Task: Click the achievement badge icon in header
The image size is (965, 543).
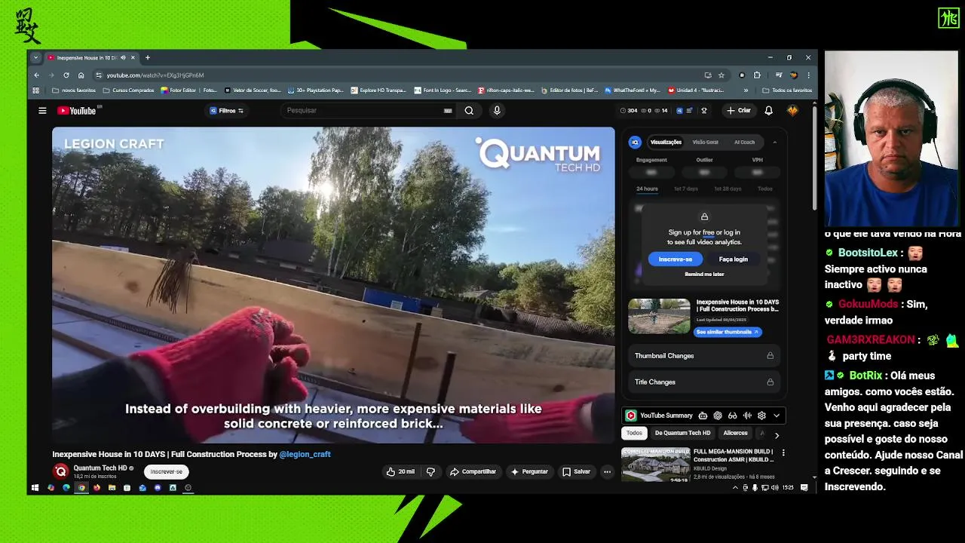Action: 704,111
